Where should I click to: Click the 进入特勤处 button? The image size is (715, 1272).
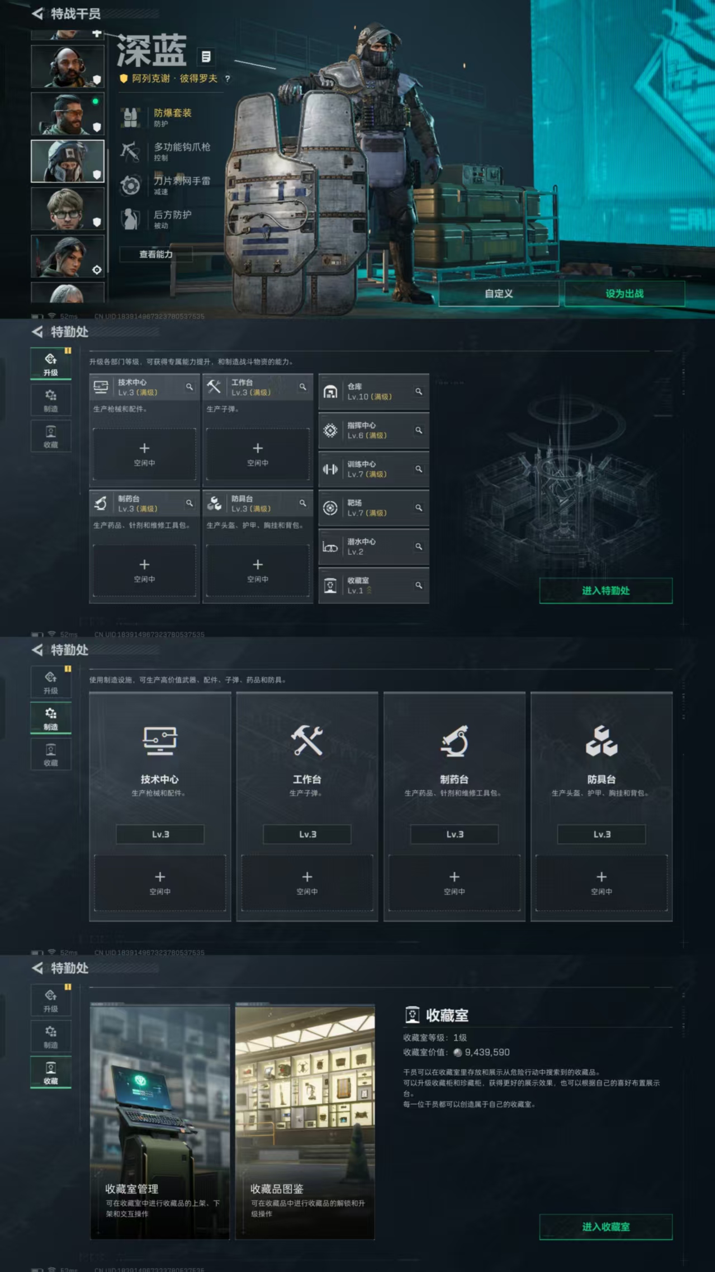(605, 590)
